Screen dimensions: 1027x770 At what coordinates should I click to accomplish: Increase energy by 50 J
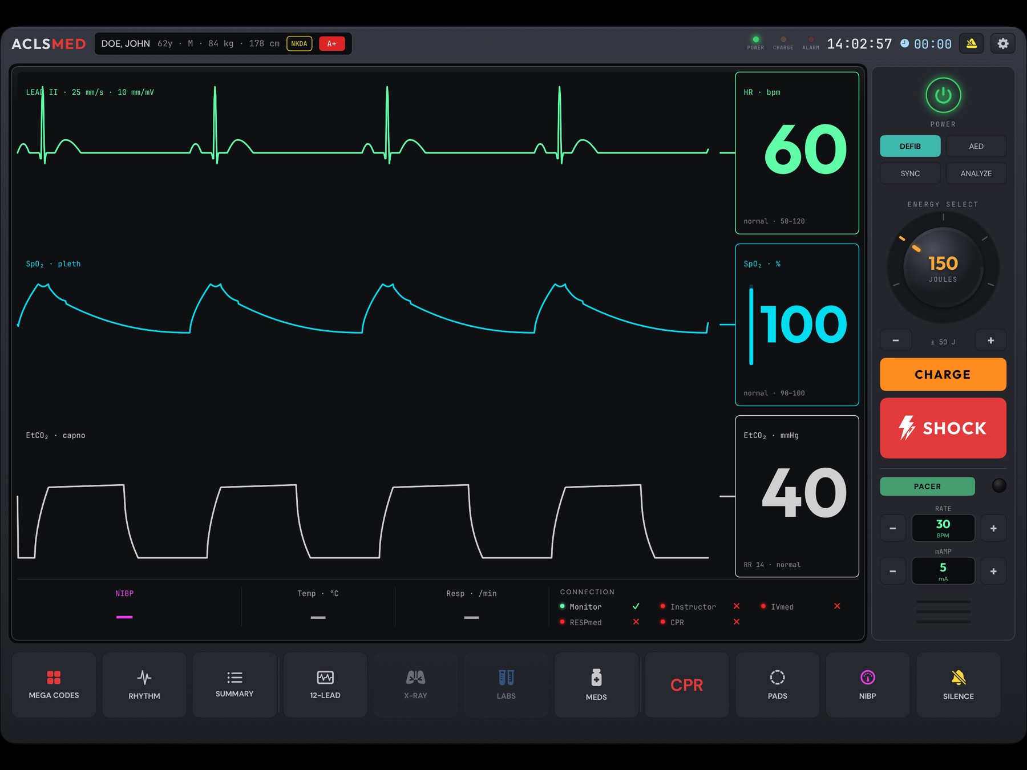tap(991, 341)
